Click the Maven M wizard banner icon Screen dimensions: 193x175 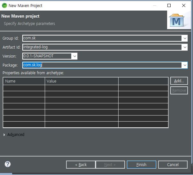point(176,20)
